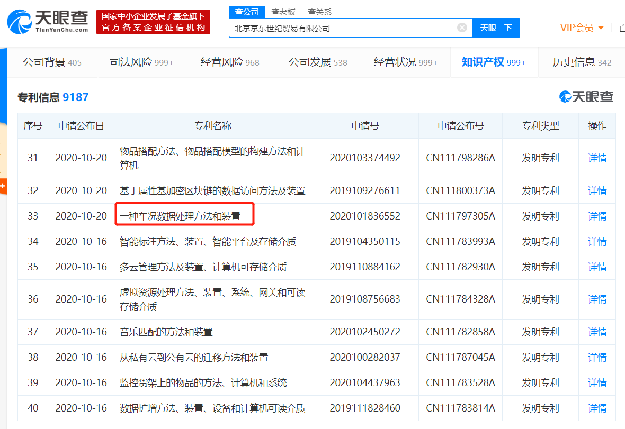This screenshot has width=625, height=429.
Task: Open 详情 for patent row 38
Action: [x=597, y=358]
